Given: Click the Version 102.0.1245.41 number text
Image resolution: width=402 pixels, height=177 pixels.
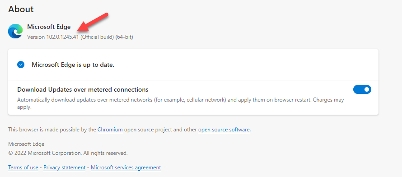Looking at the screenshot, I should click(52, 37).
